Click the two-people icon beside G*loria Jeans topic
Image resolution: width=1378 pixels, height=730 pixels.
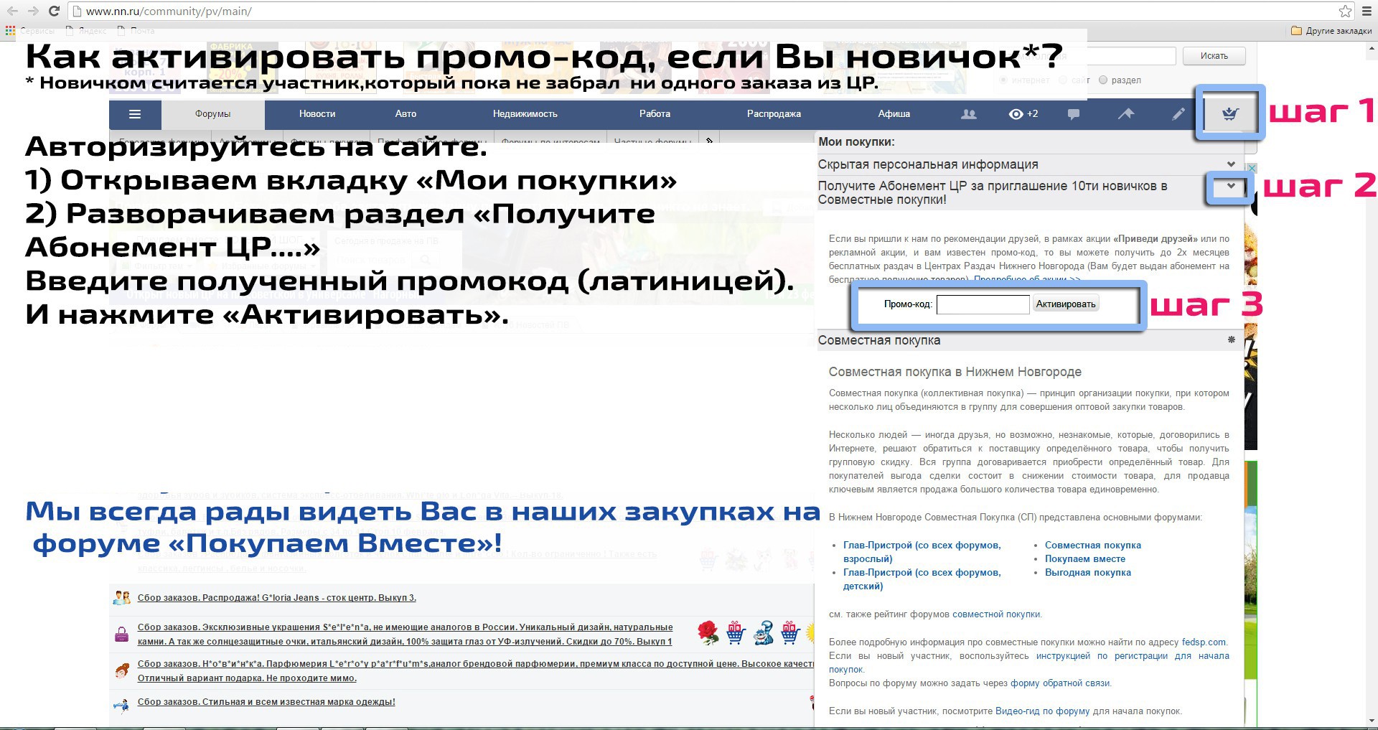121,598
